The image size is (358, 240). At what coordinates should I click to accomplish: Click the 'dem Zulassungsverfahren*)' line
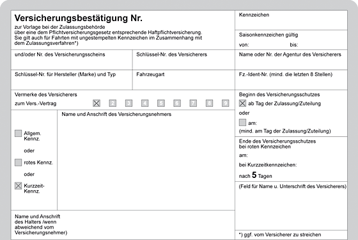(46, 44)
